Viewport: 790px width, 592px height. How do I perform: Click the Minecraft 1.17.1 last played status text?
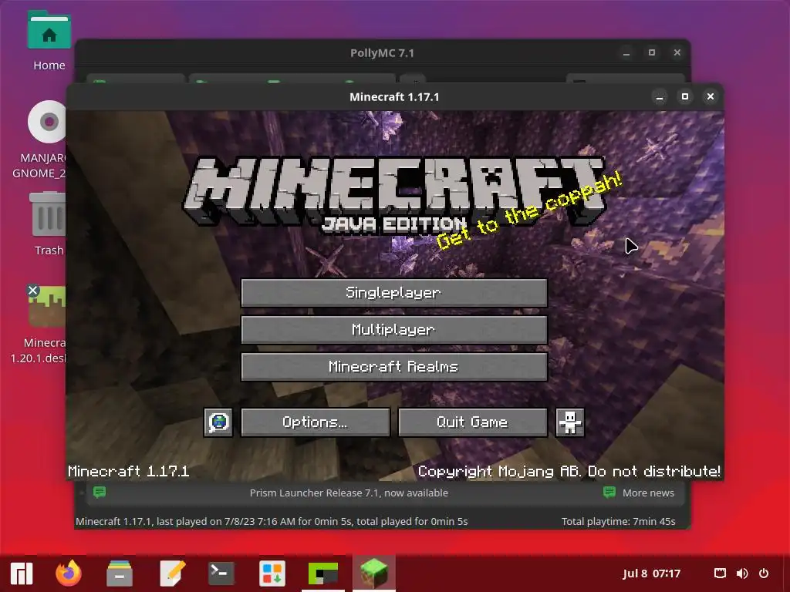272,522
